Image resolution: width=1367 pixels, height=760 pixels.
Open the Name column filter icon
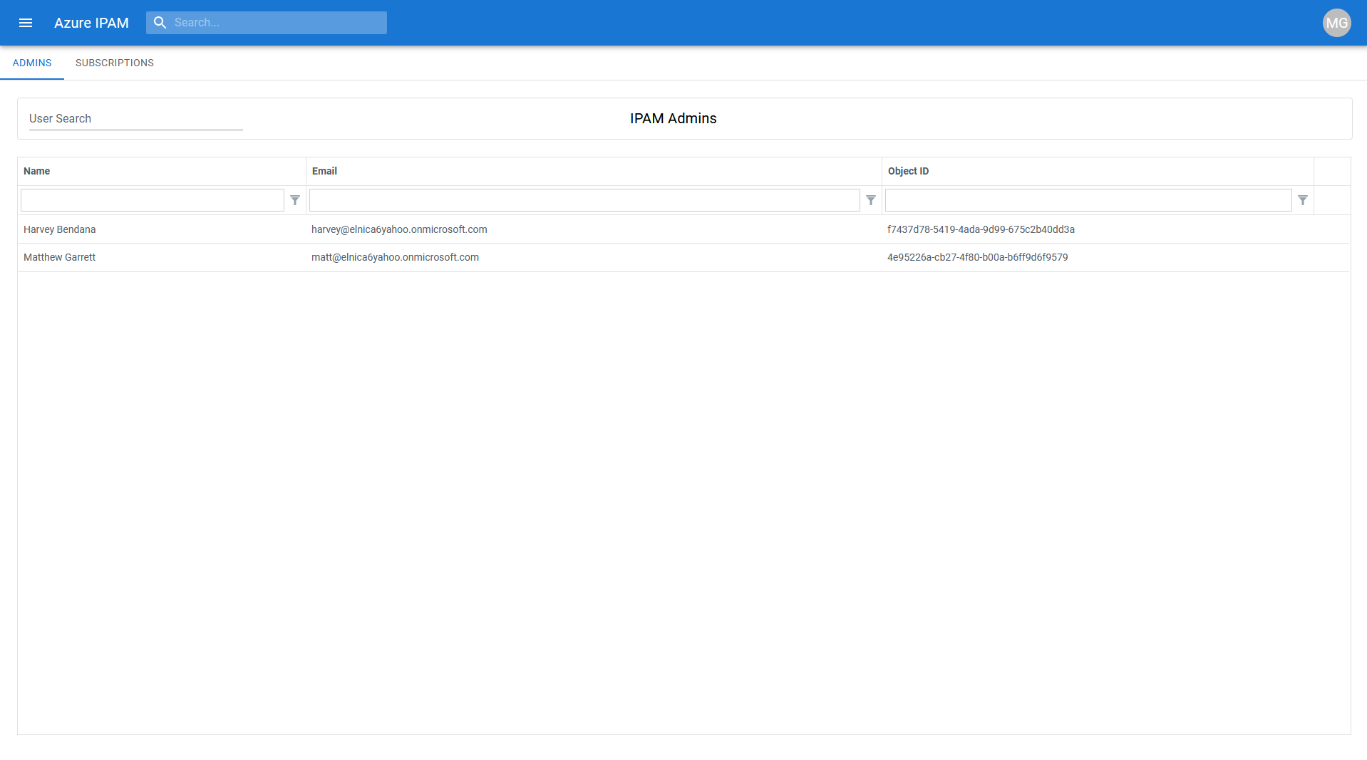(295, 200)
